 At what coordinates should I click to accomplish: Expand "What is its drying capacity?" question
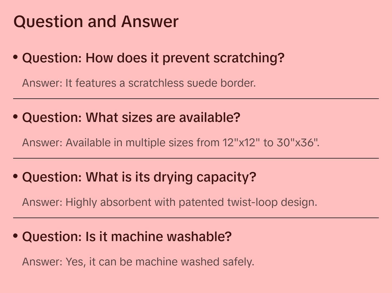tap(139, 177)
